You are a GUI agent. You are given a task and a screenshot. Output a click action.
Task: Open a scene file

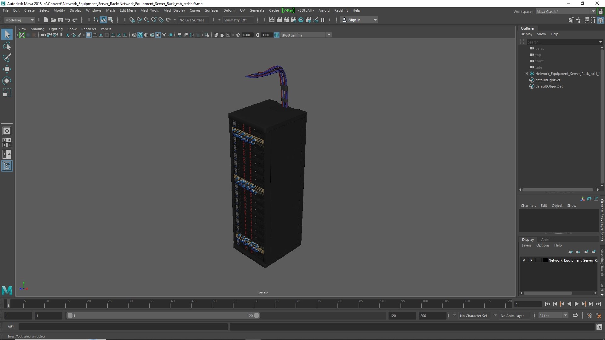(x=53, y=20)
